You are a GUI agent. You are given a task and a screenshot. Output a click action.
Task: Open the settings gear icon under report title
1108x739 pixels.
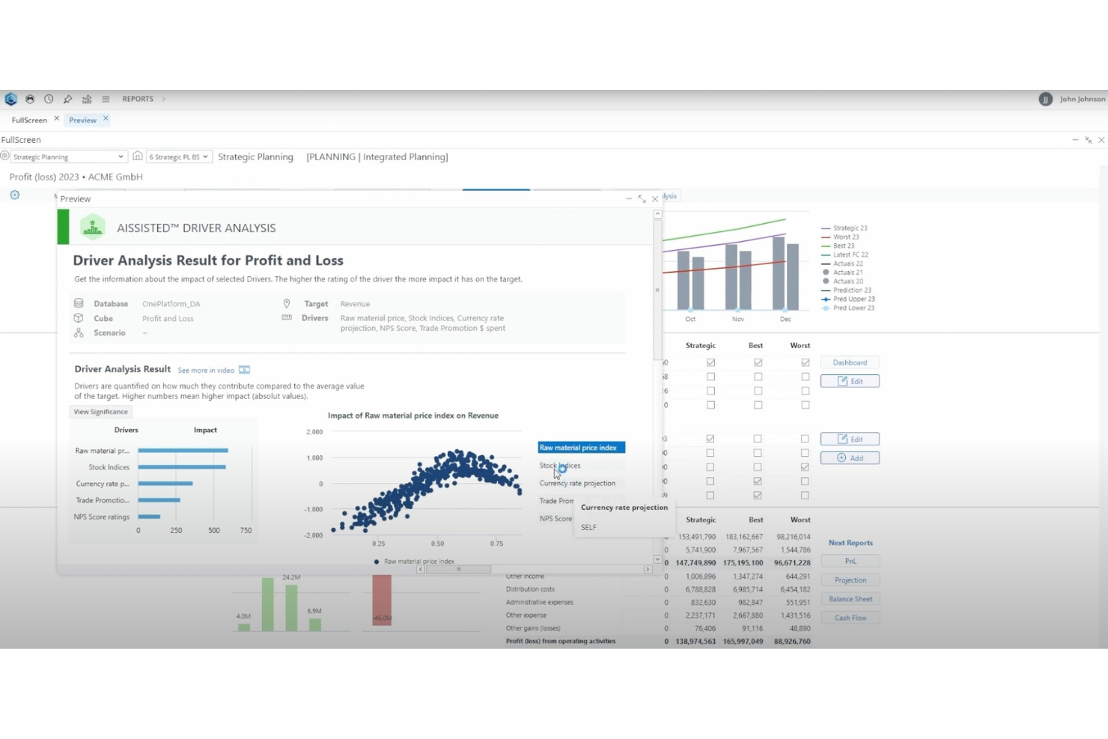(14, 195)
